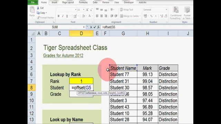Open the Font dialog launcher

click(x=93, y=22)
